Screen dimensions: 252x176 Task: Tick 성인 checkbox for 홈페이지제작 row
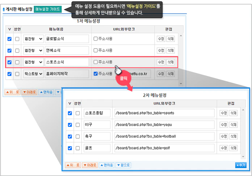pyautogui.click(x=17, y=74)
